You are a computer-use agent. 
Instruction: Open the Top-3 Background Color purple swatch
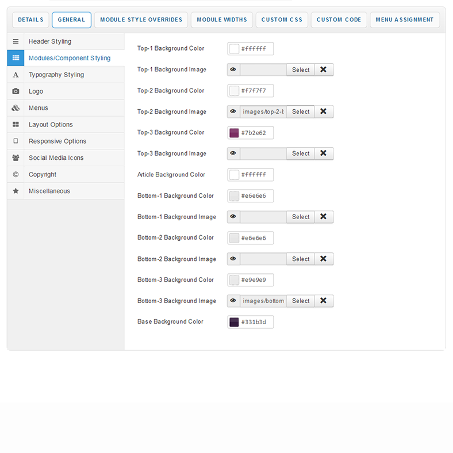(x=234, y=133)
